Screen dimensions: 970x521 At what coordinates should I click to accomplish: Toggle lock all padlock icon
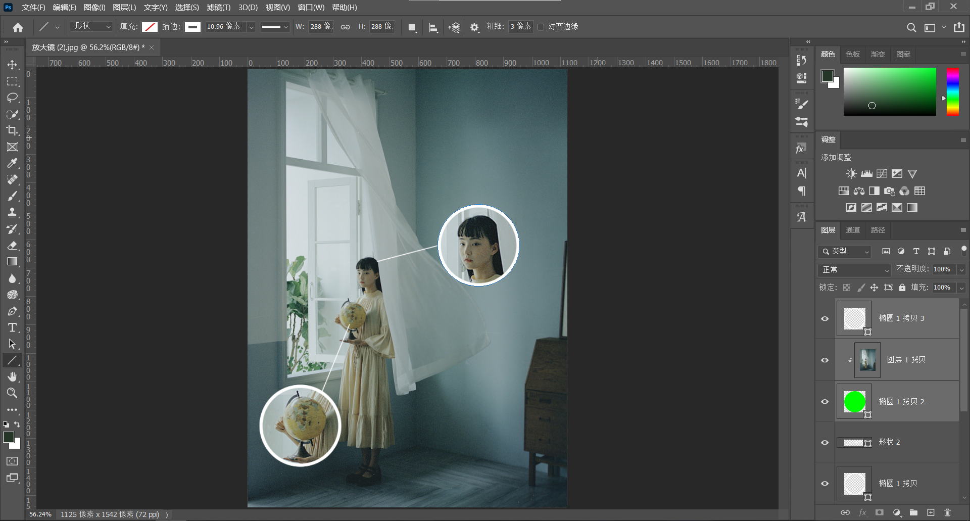[902, 288]
